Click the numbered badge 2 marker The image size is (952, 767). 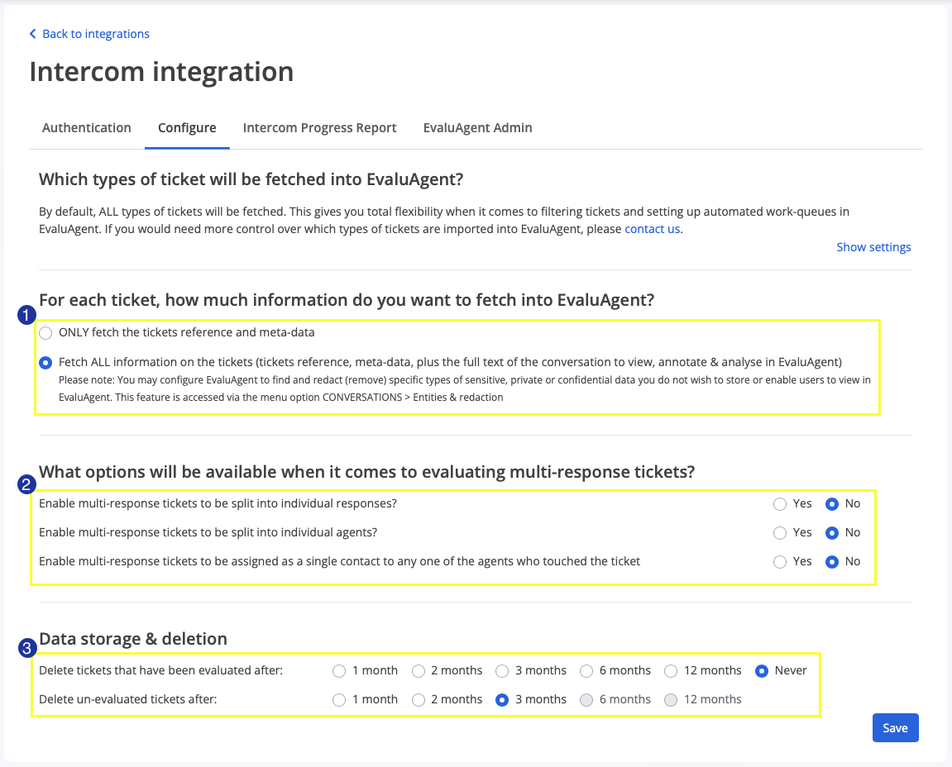pyautogui.click(x=25, y=486)
